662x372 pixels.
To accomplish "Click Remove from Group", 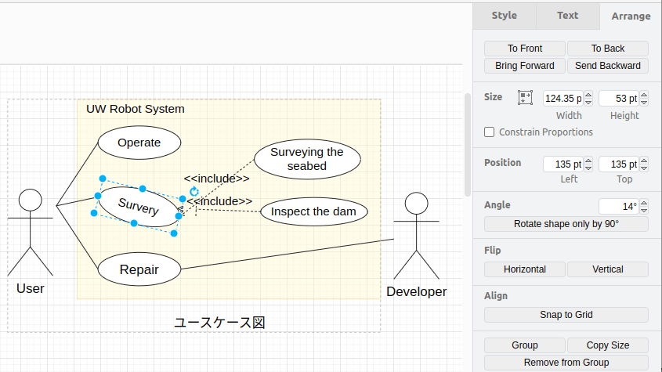I will 566,363.
